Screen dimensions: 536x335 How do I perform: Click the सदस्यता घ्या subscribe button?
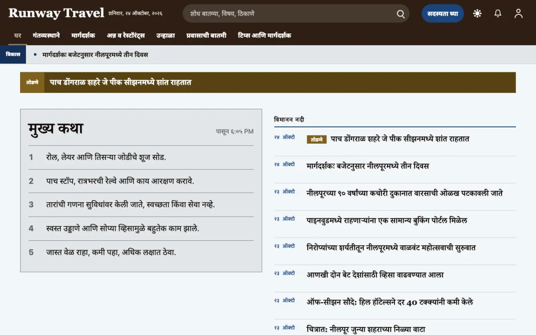click(x=443, y=13)
